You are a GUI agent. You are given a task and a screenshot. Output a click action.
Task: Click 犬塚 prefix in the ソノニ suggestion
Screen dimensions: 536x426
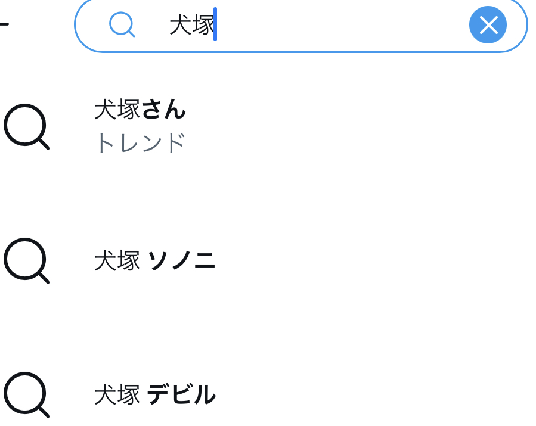(117, 261)
